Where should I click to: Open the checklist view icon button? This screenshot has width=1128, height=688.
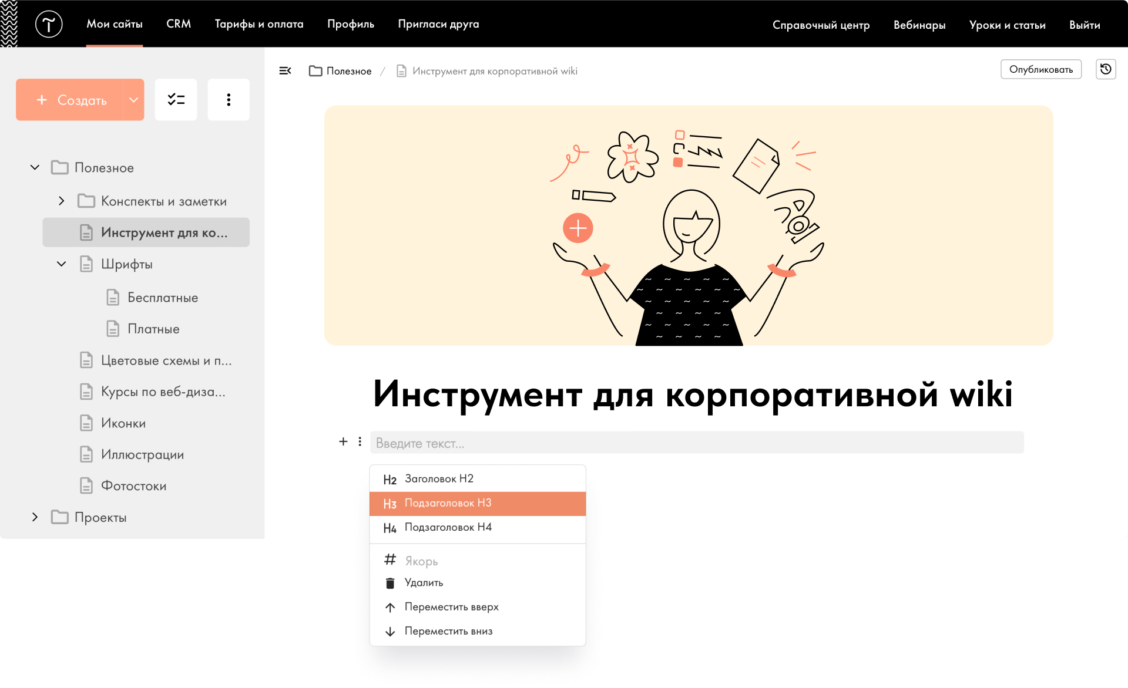pyautogui.click(x=176, y=100)
